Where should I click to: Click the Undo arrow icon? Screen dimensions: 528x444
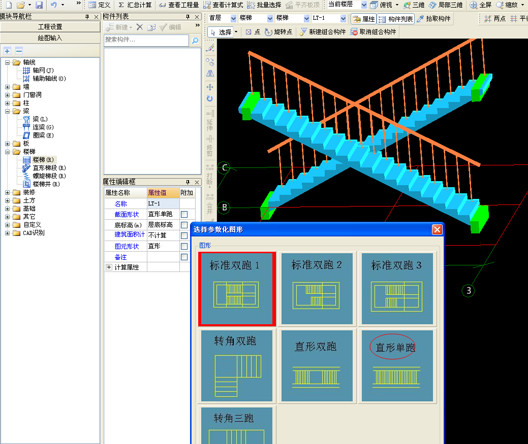click(x=53, y=5)
